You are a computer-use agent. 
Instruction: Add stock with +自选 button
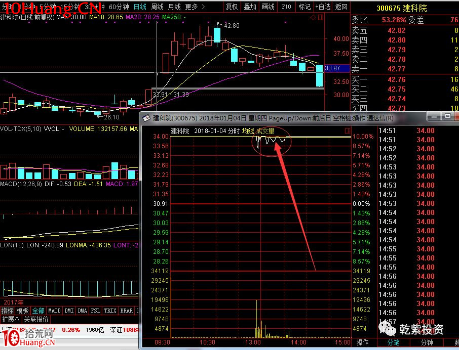pyautogui.click(x=323, y=7)
